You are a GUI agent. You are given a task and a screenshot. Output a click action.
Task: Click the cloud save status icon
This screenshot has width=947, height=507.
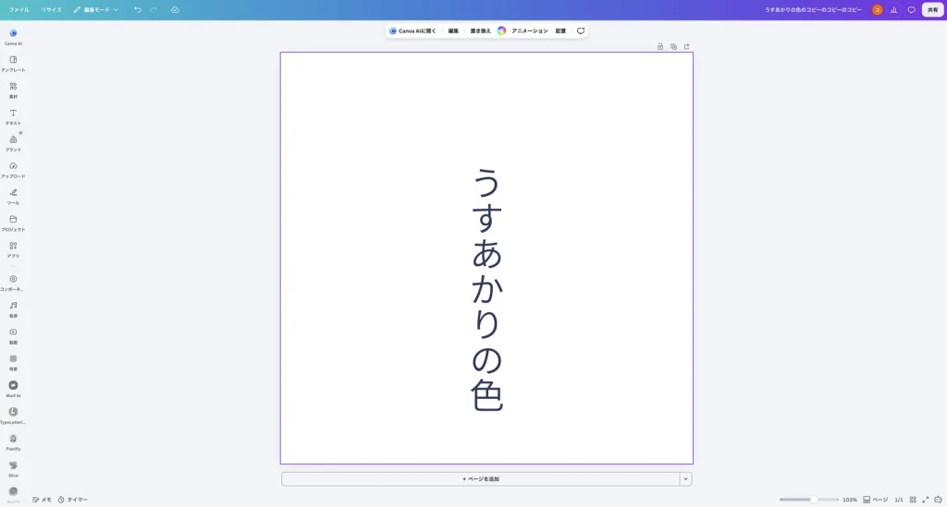click(175, 9)
